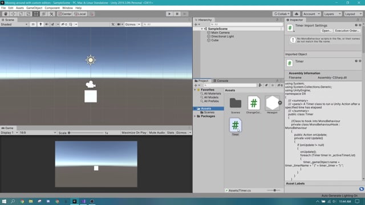Toggle scene lighting bulb icon
The image size is (365, 205).
[40, 24]
